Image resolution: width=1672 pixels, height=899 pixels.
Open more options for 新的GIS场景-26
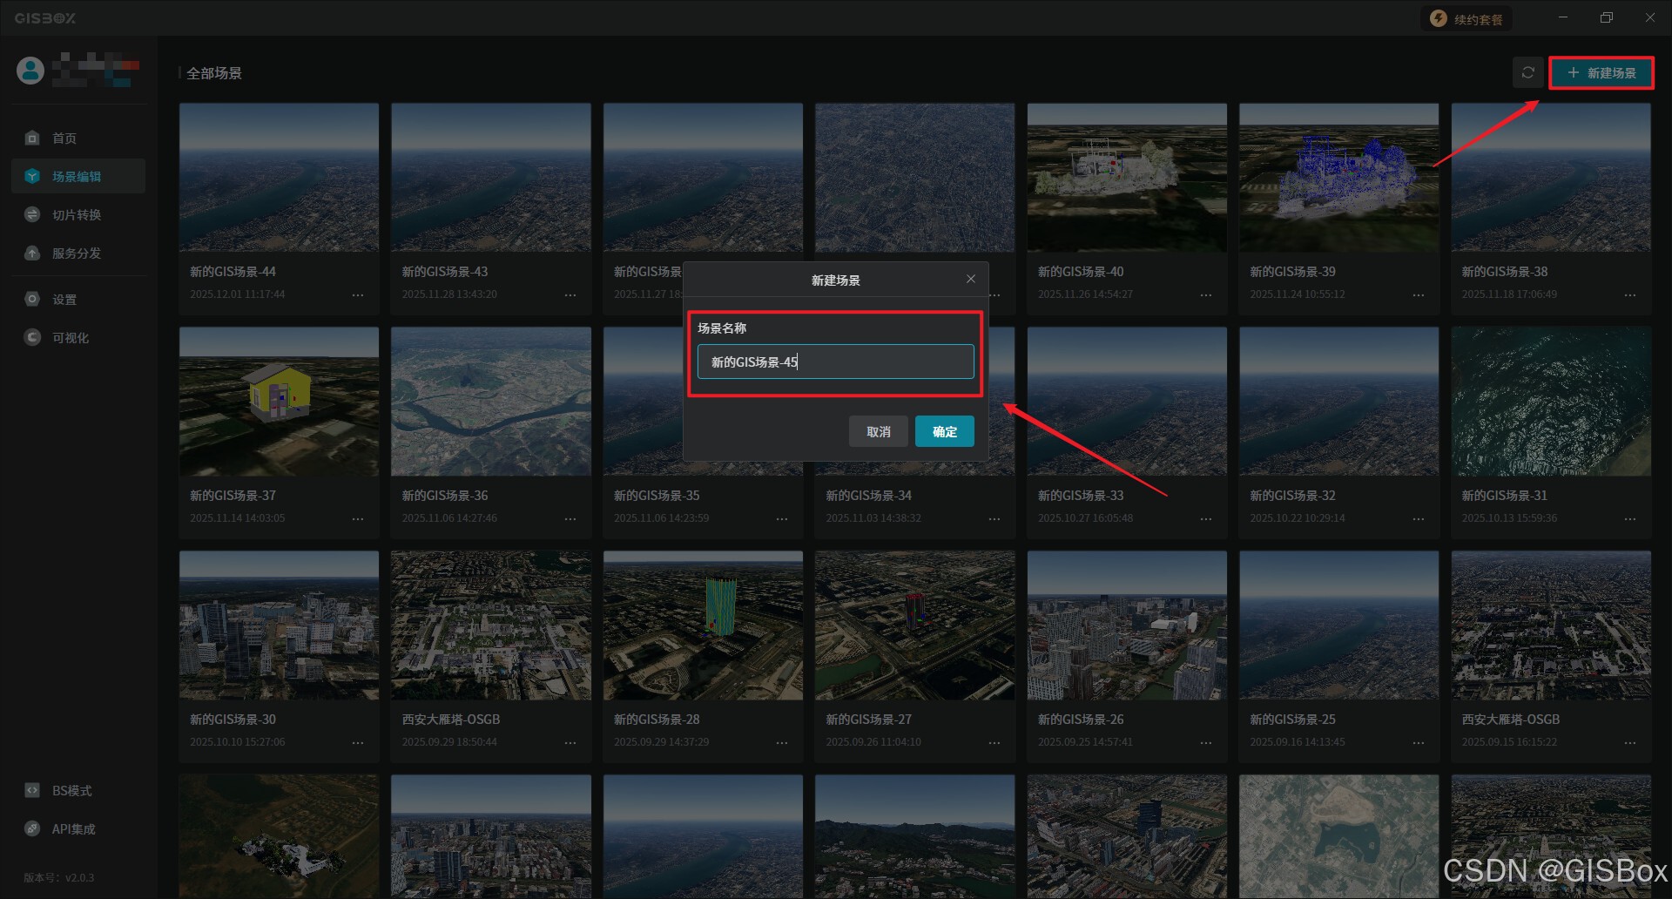1206,743
